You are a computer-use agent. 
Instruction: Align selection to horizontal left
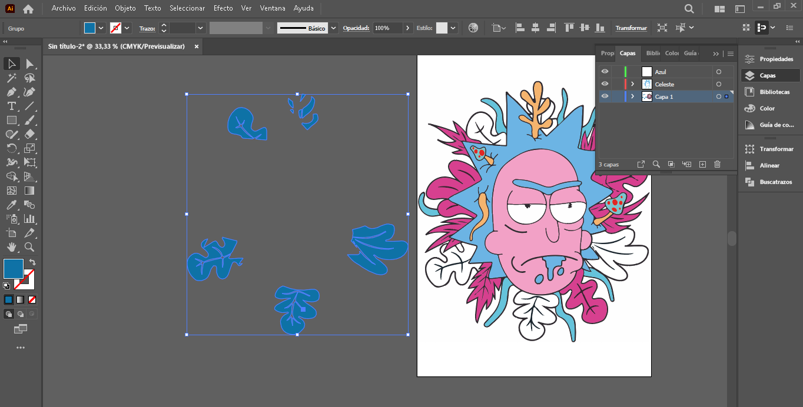[520, 28]
